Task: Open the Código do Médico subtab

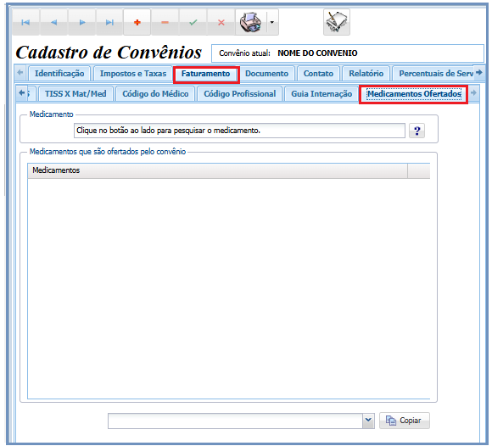Action: pos(155,94)
